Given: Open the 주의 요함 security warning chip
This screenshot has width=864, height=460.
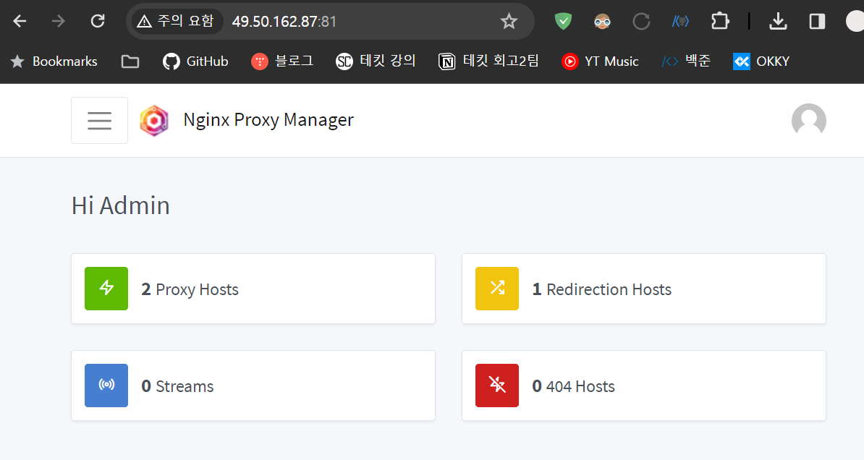Looking at the screenshot, I should [x=176, y=22].
